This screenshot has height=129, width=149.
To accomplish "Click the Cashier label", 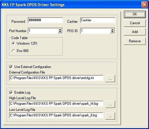I will click(72, 22).
